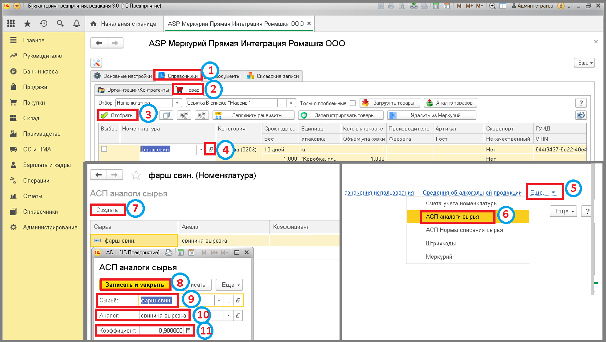Open title bar arrow menu next to info
606x342 pixels.
pyautogui.click(x=569, y=6)
